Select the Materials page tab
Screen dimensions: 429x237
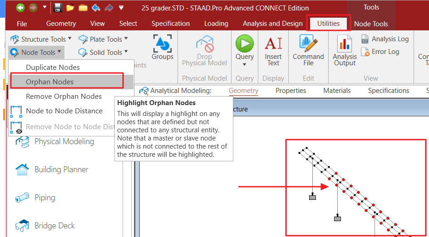tap(337, 91)
